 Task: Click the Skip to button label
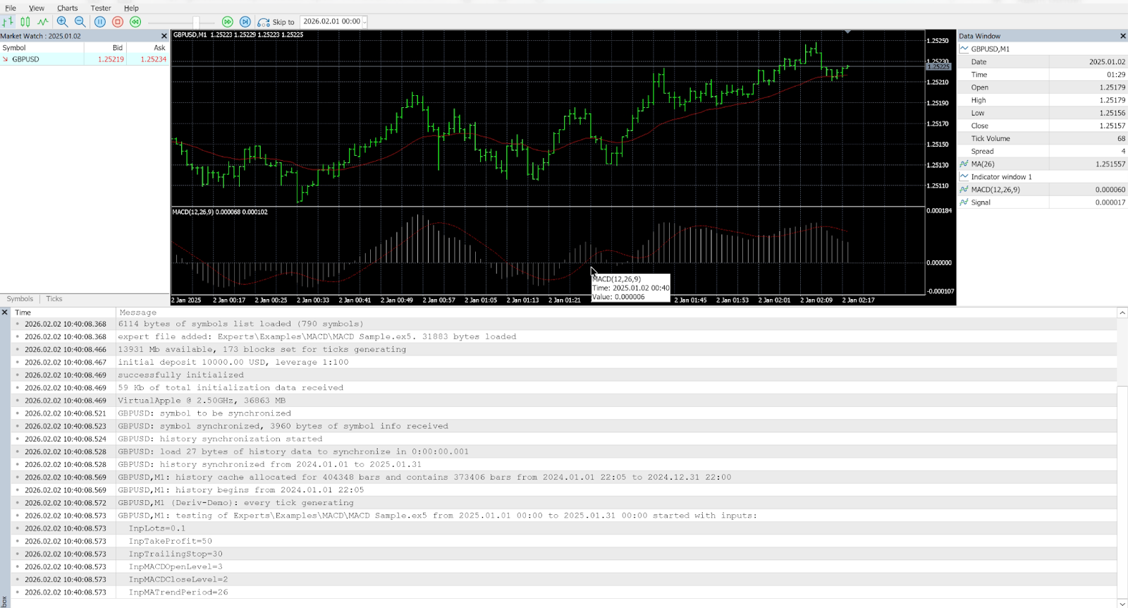coord(283,22)
